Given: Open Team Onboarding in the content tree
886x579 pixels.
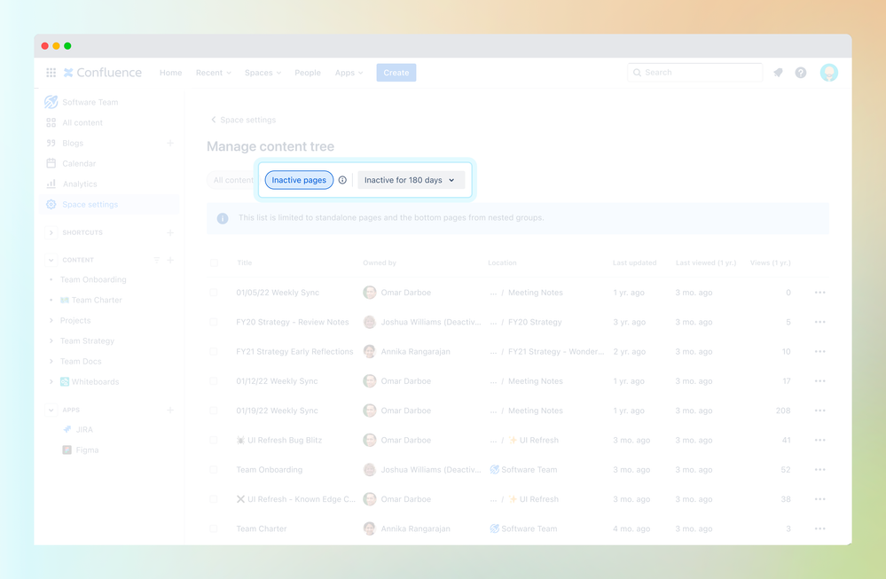Looking at the screenshot, I should [93, 279].
